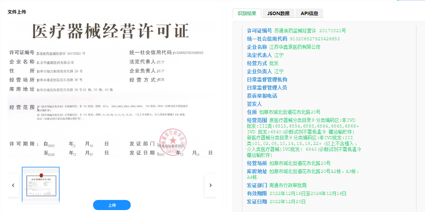Open the JSON数据 tab
Viewport: 425px width, 212px height.
278,13
